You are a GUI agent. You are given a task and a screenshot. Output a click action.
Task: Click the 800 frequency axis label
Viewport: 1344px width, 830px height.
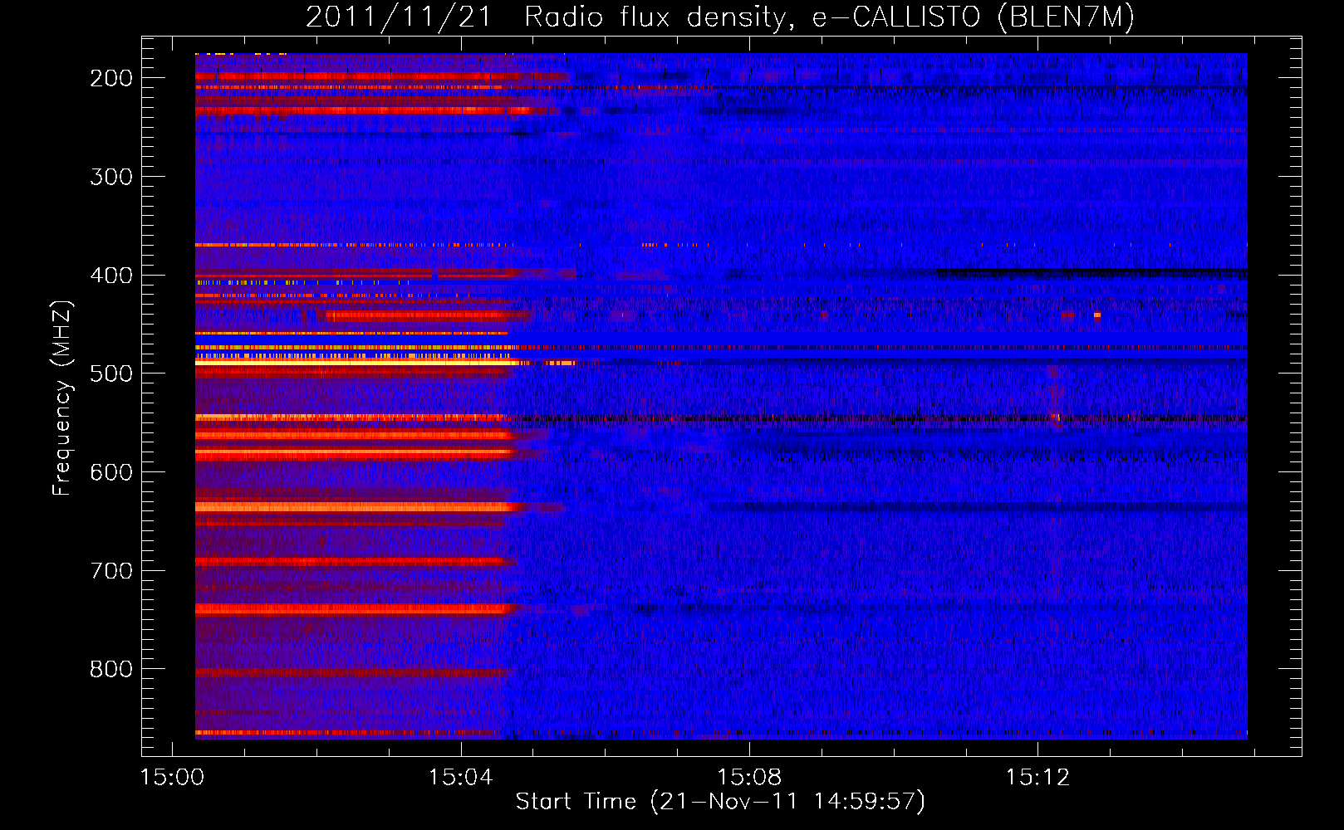111,669
